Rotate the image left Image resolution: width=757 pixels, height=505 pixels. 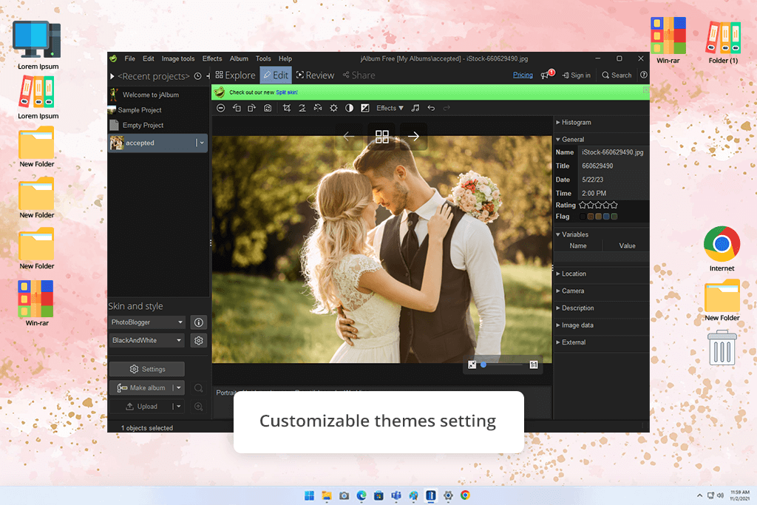click(237, 108)
